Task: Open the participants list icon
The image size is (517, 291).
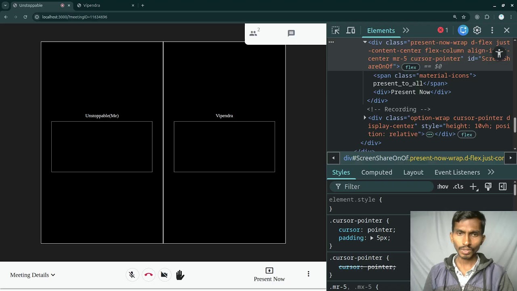Action: [254, 33]
